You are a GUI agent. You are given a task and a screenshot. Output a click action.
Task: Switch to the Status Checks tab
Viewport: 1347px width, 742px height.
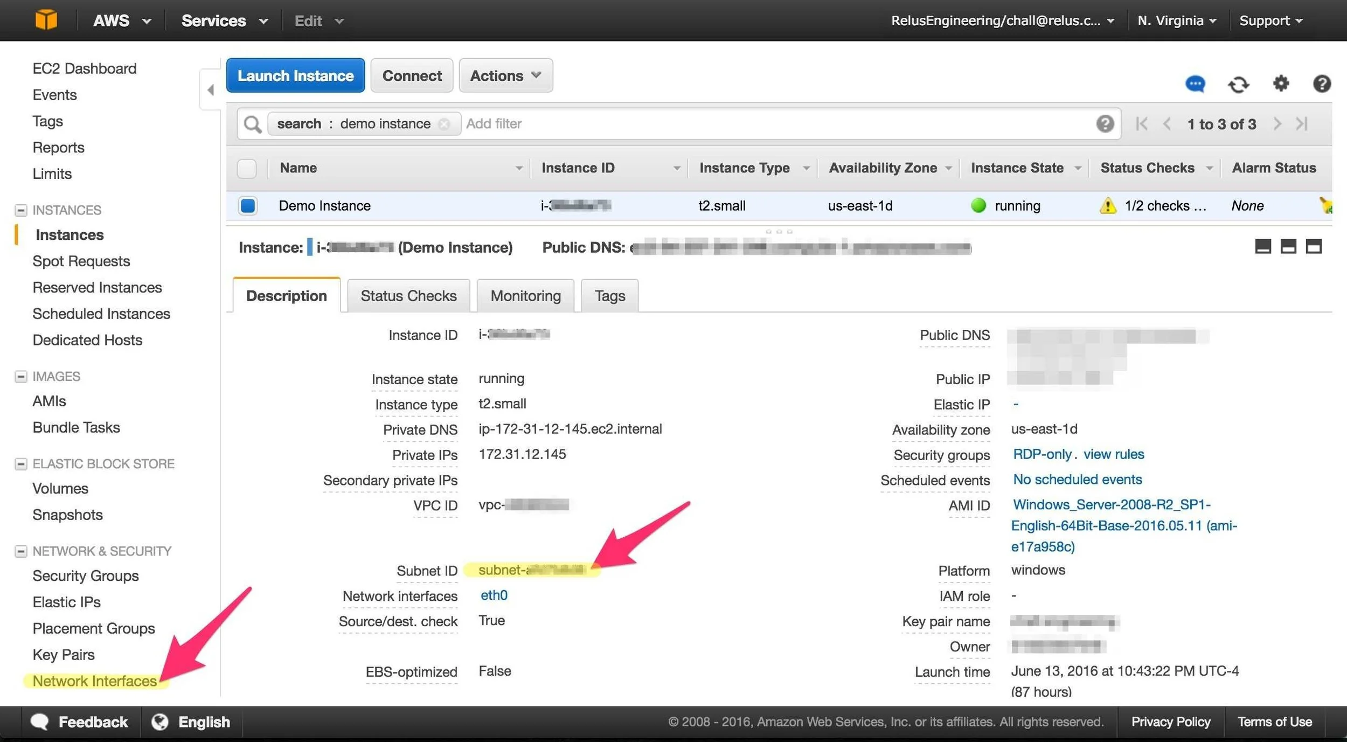[408, 295]
